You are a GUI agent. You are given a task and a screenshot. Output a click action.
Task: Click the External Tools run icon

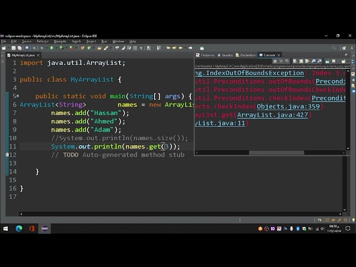pyautogui.click(x=72, y=48)
